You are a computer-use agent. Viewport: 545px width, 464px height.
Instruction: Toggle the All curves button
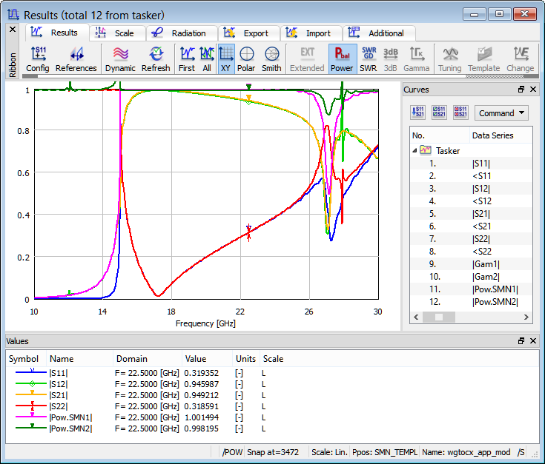pos(207,59)
